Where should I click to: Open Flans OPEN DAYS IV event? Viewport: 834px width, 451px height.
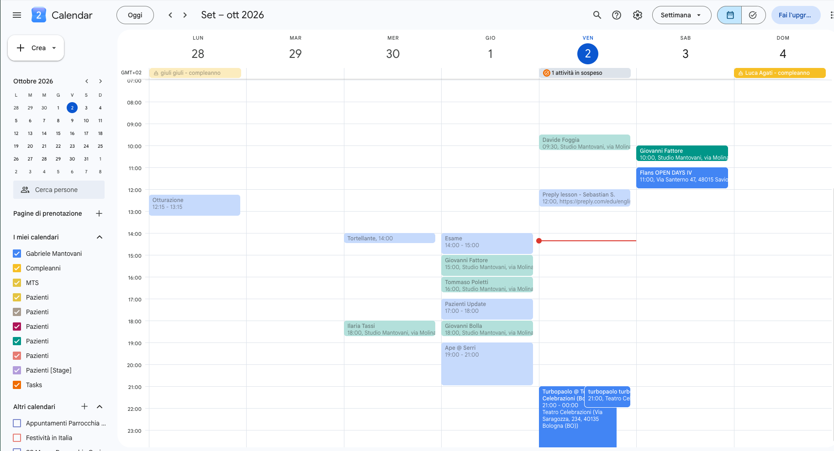click(x=682, y=178)
